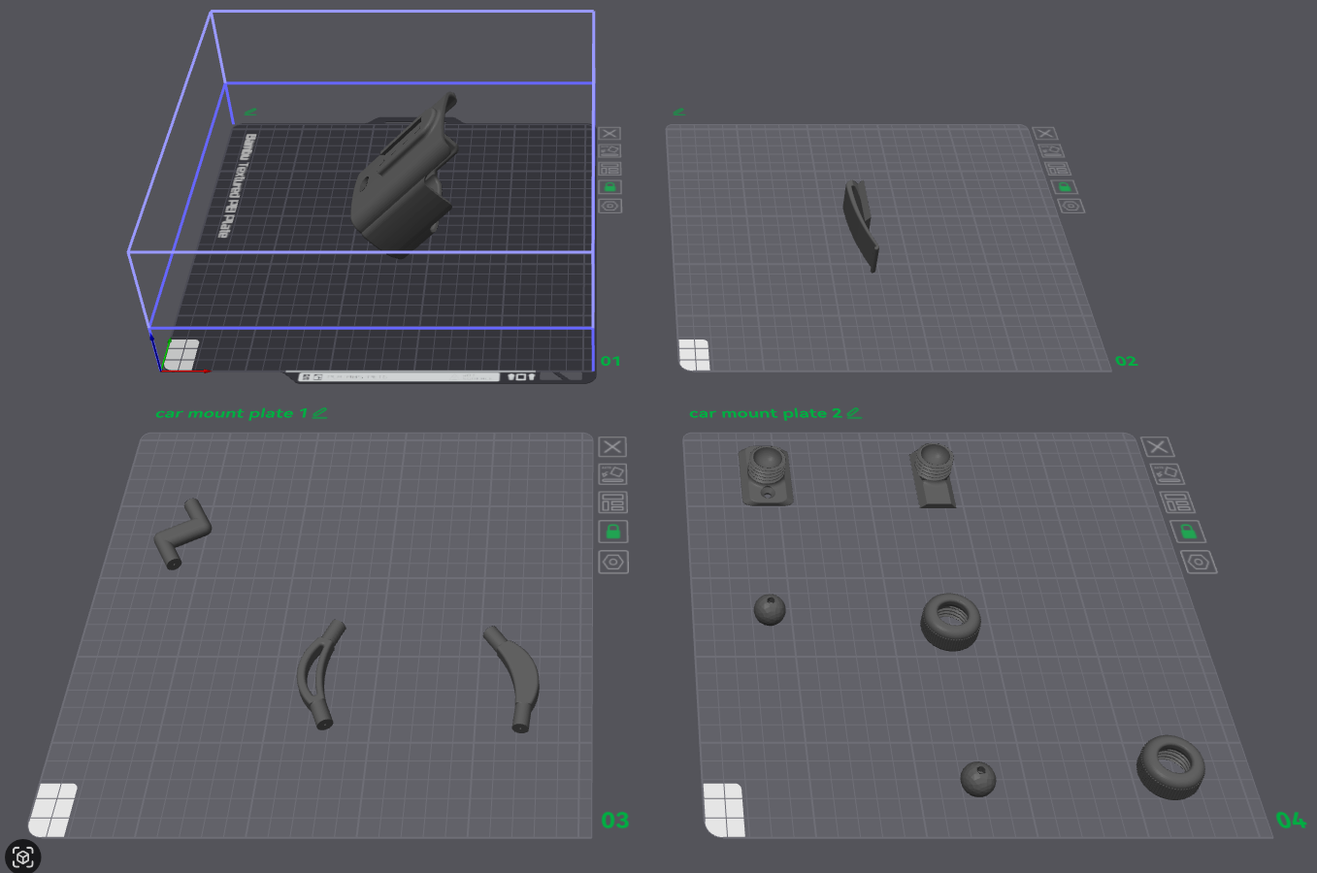
Task: Click the '01' plate number
Action: point(610,361)
